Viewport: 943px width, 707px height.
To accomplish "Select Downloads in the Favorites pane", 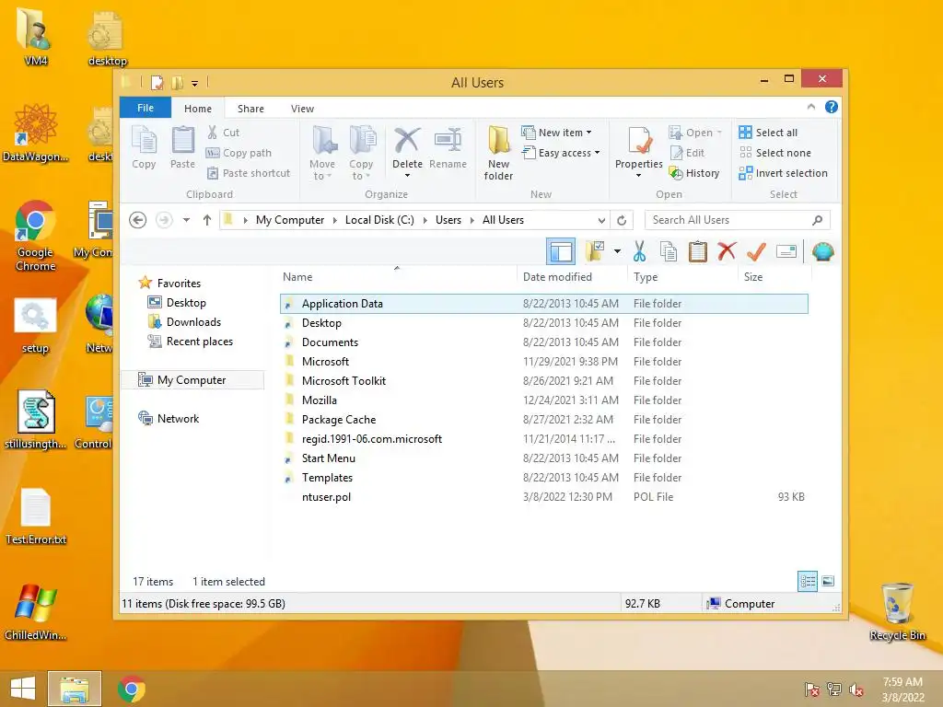I will pos(184,322).
